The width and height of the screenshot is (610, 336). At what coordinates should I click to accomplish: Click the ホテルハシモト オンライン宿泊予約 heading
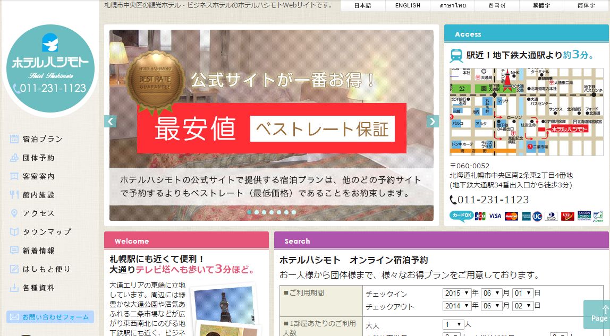point(354,260)
